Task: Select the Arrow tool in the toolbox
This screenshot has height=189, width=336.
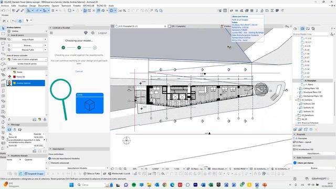Action: tap(3, 28)
